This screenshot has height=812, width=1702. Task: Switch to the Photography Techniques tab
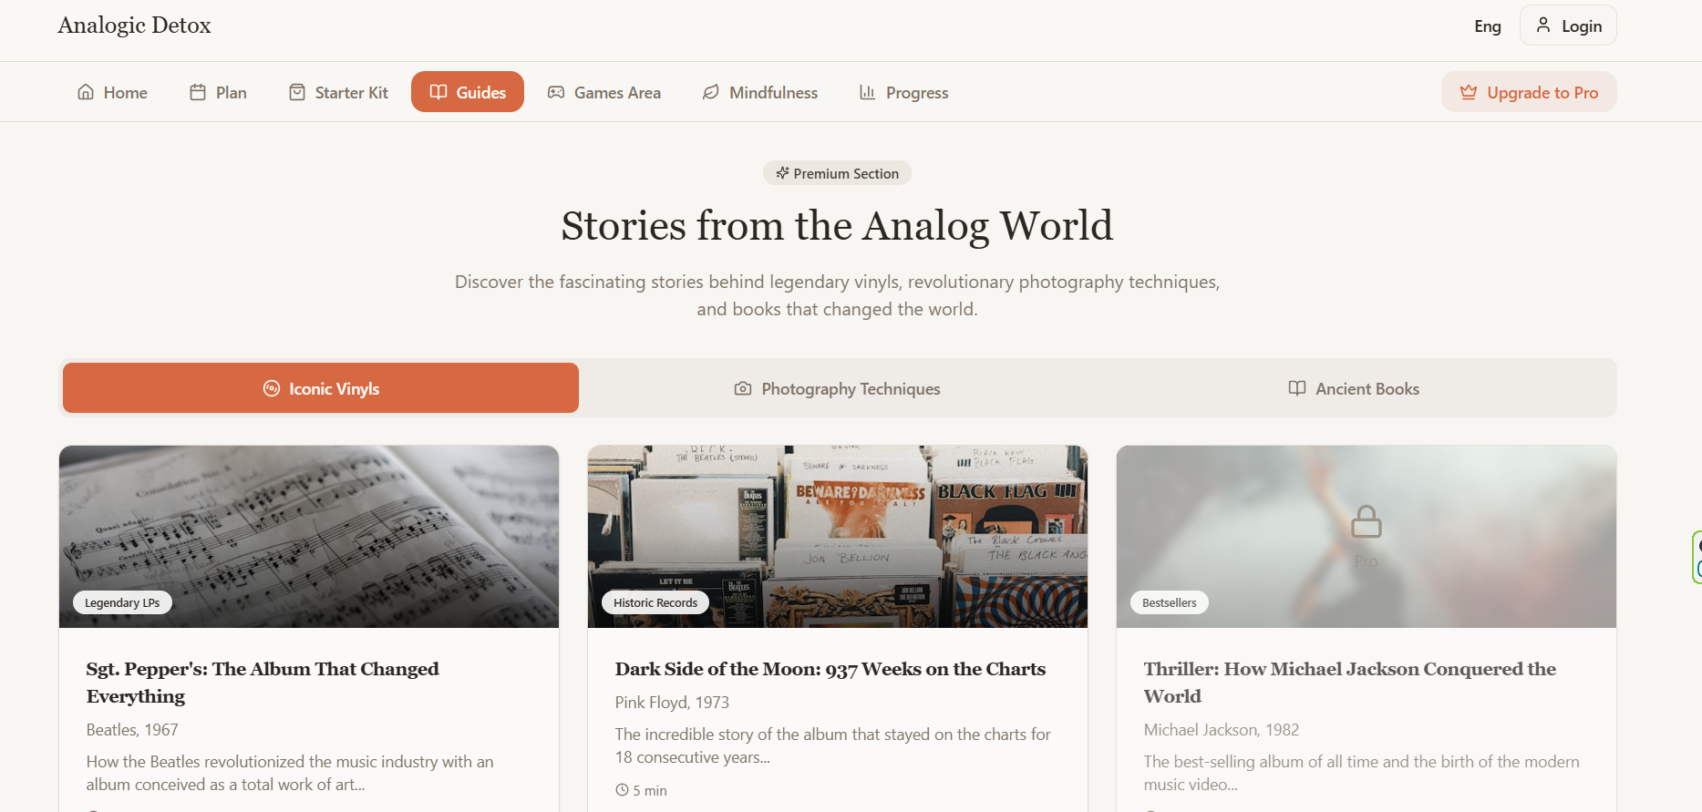[837, 388]
